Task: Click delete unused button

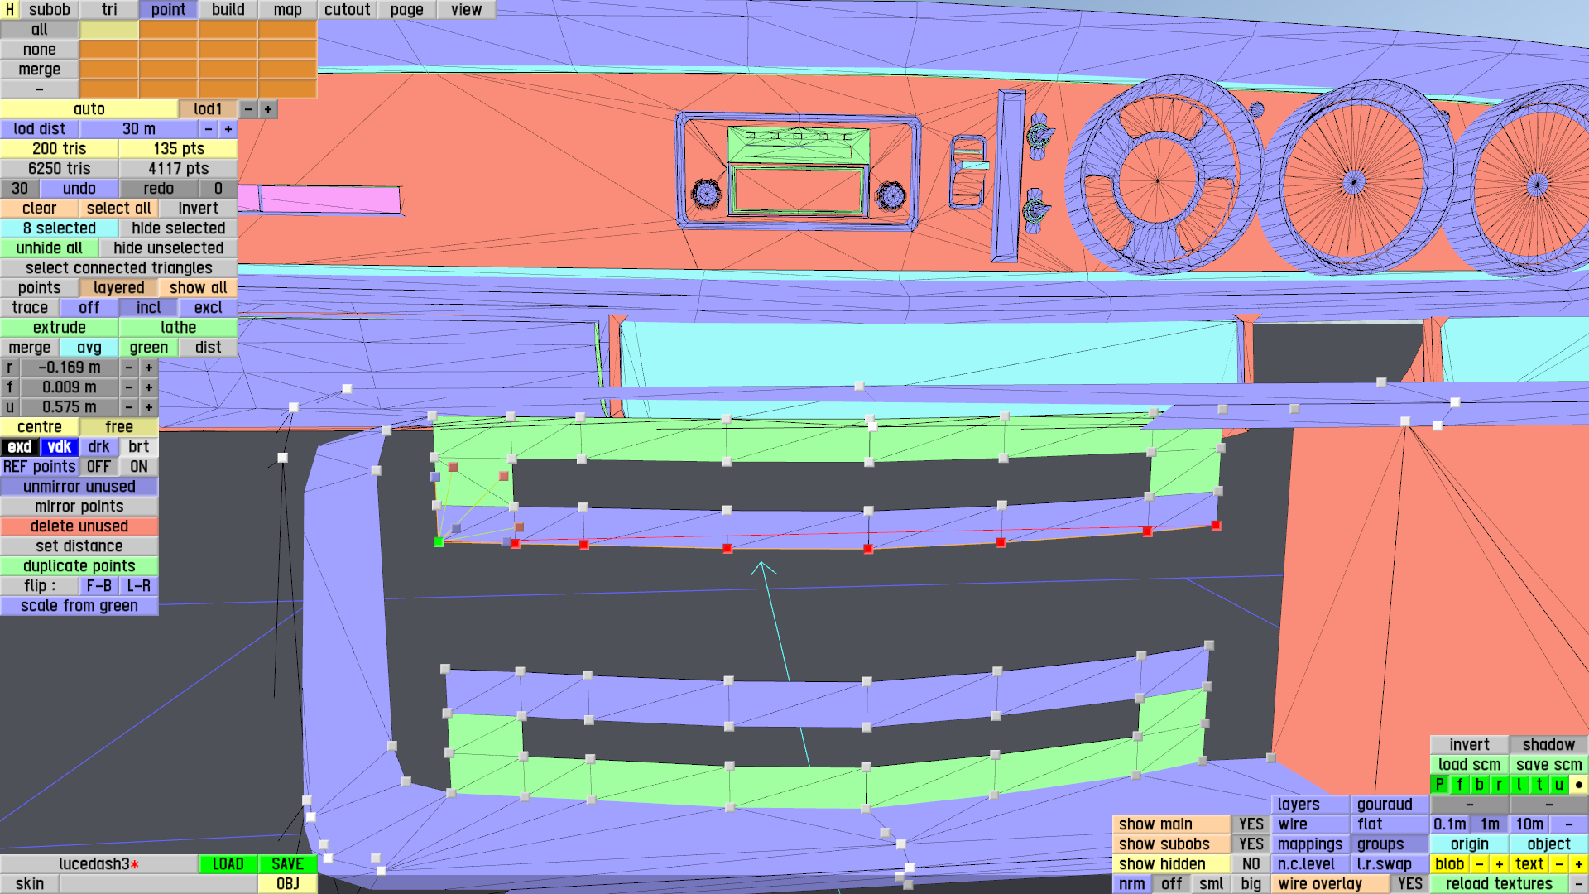Action: click(x=79, y=526)
